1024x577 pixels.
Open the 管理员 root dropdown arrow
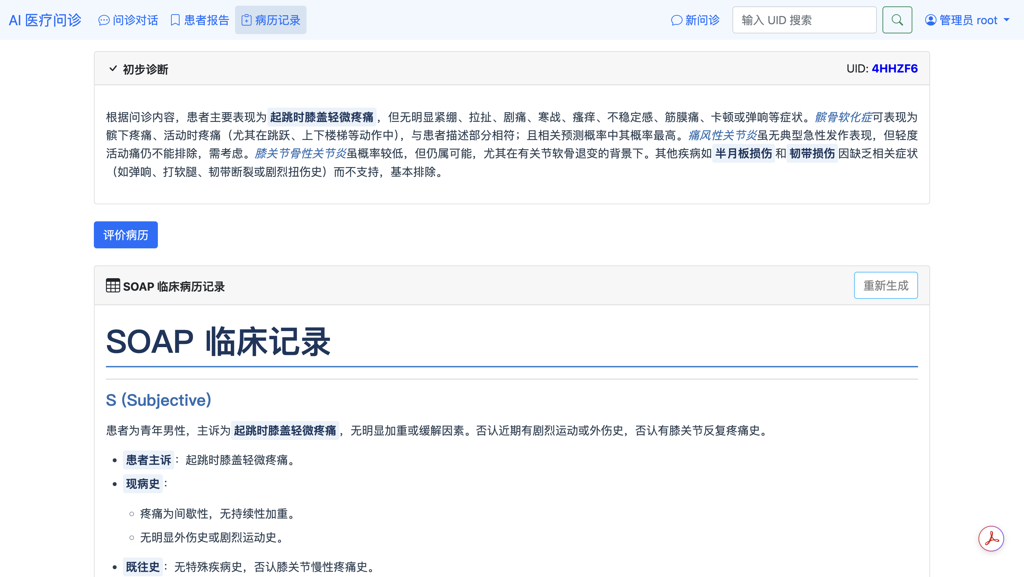pyautogui.click(x=1007, y=20)
